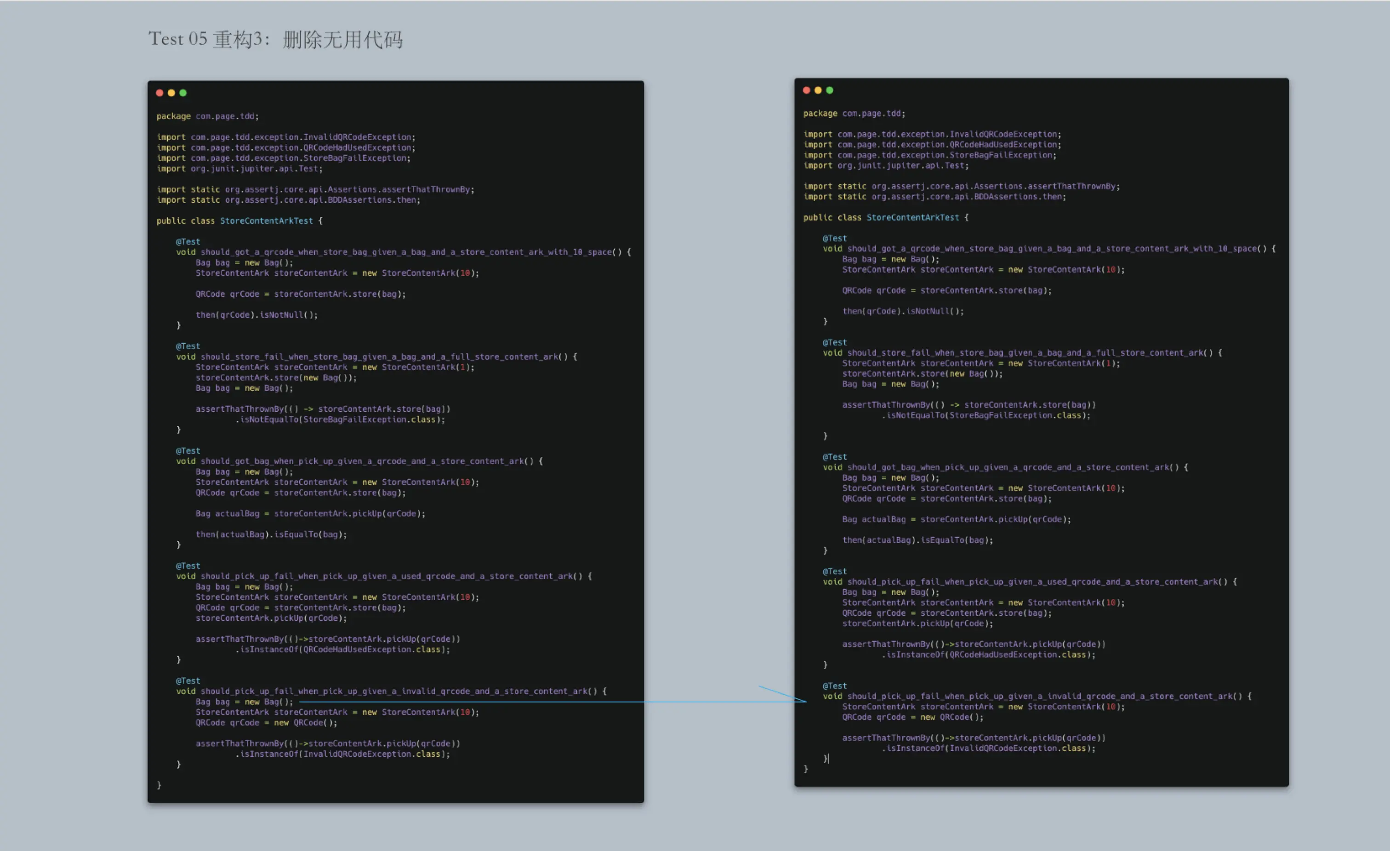Click yellow dot of right code window

818,90
